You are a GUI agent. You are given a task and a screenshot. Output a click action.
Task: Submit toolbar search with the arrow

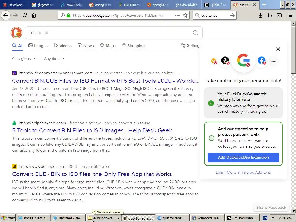(232, 15)
